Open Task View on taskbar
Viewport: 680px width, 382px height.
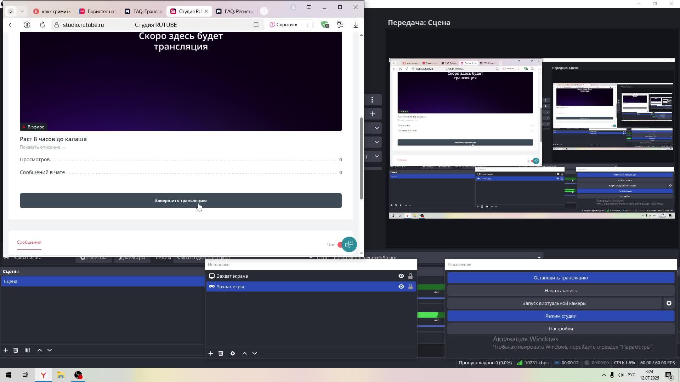[x=25, y=375]
